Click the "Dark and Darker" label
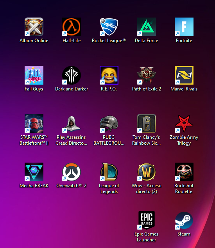The height and width of the screenshot is (248, 215). pos(72,89)
